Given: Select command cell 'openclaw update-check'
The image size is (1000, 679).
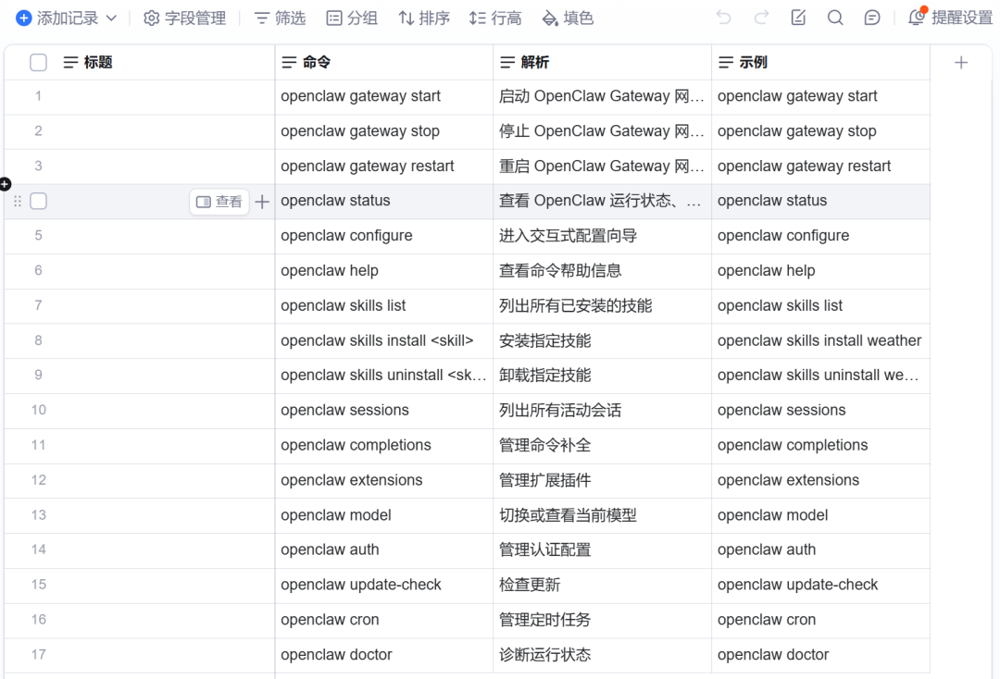Looking at the screenshot, I should [x=384, y=586].
